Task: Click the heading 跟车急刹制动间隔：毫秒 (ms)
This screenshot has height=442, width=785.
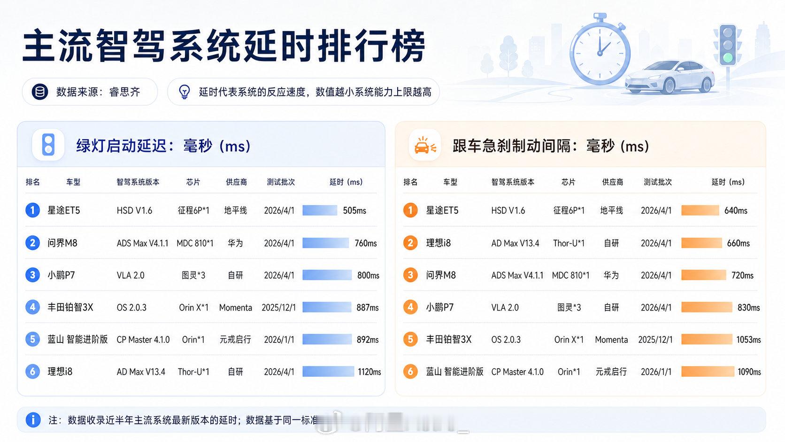Action: point(551,146)
